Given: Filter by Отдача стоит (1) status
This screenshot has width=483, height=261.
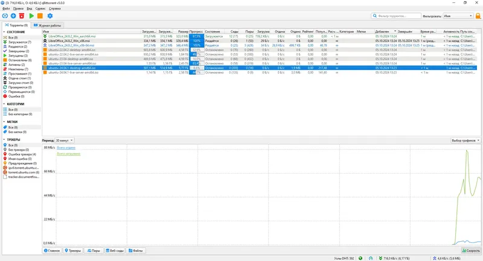Looking at the screenshot, I should [x=19, y=78].
